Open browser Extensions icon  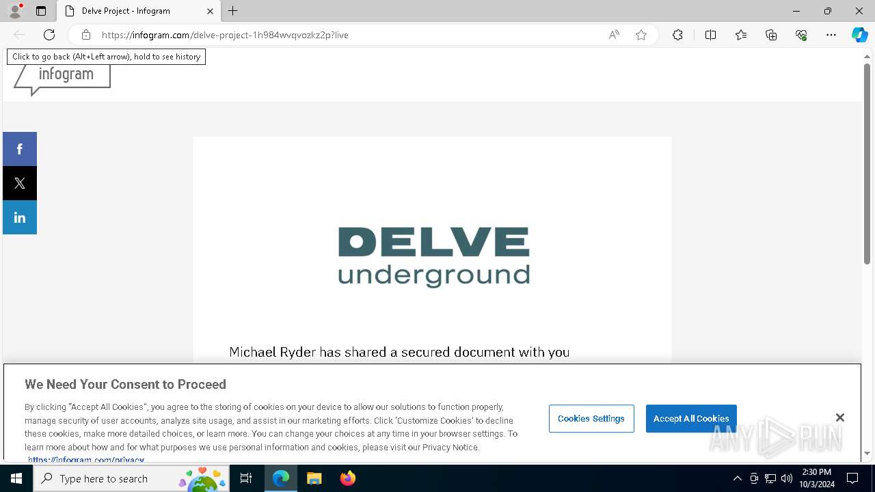[677, 35]
